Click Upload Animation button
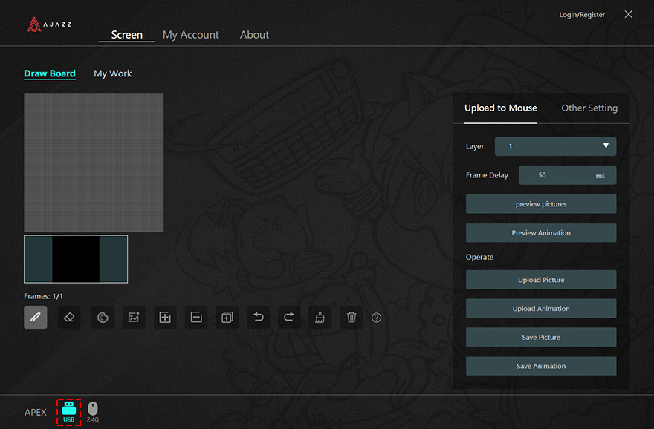The width and height of the screenshot is (654, 429). coord(541,309)
